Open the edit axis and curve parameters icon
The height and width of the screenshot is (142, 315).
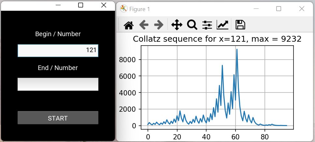[222, 25]
